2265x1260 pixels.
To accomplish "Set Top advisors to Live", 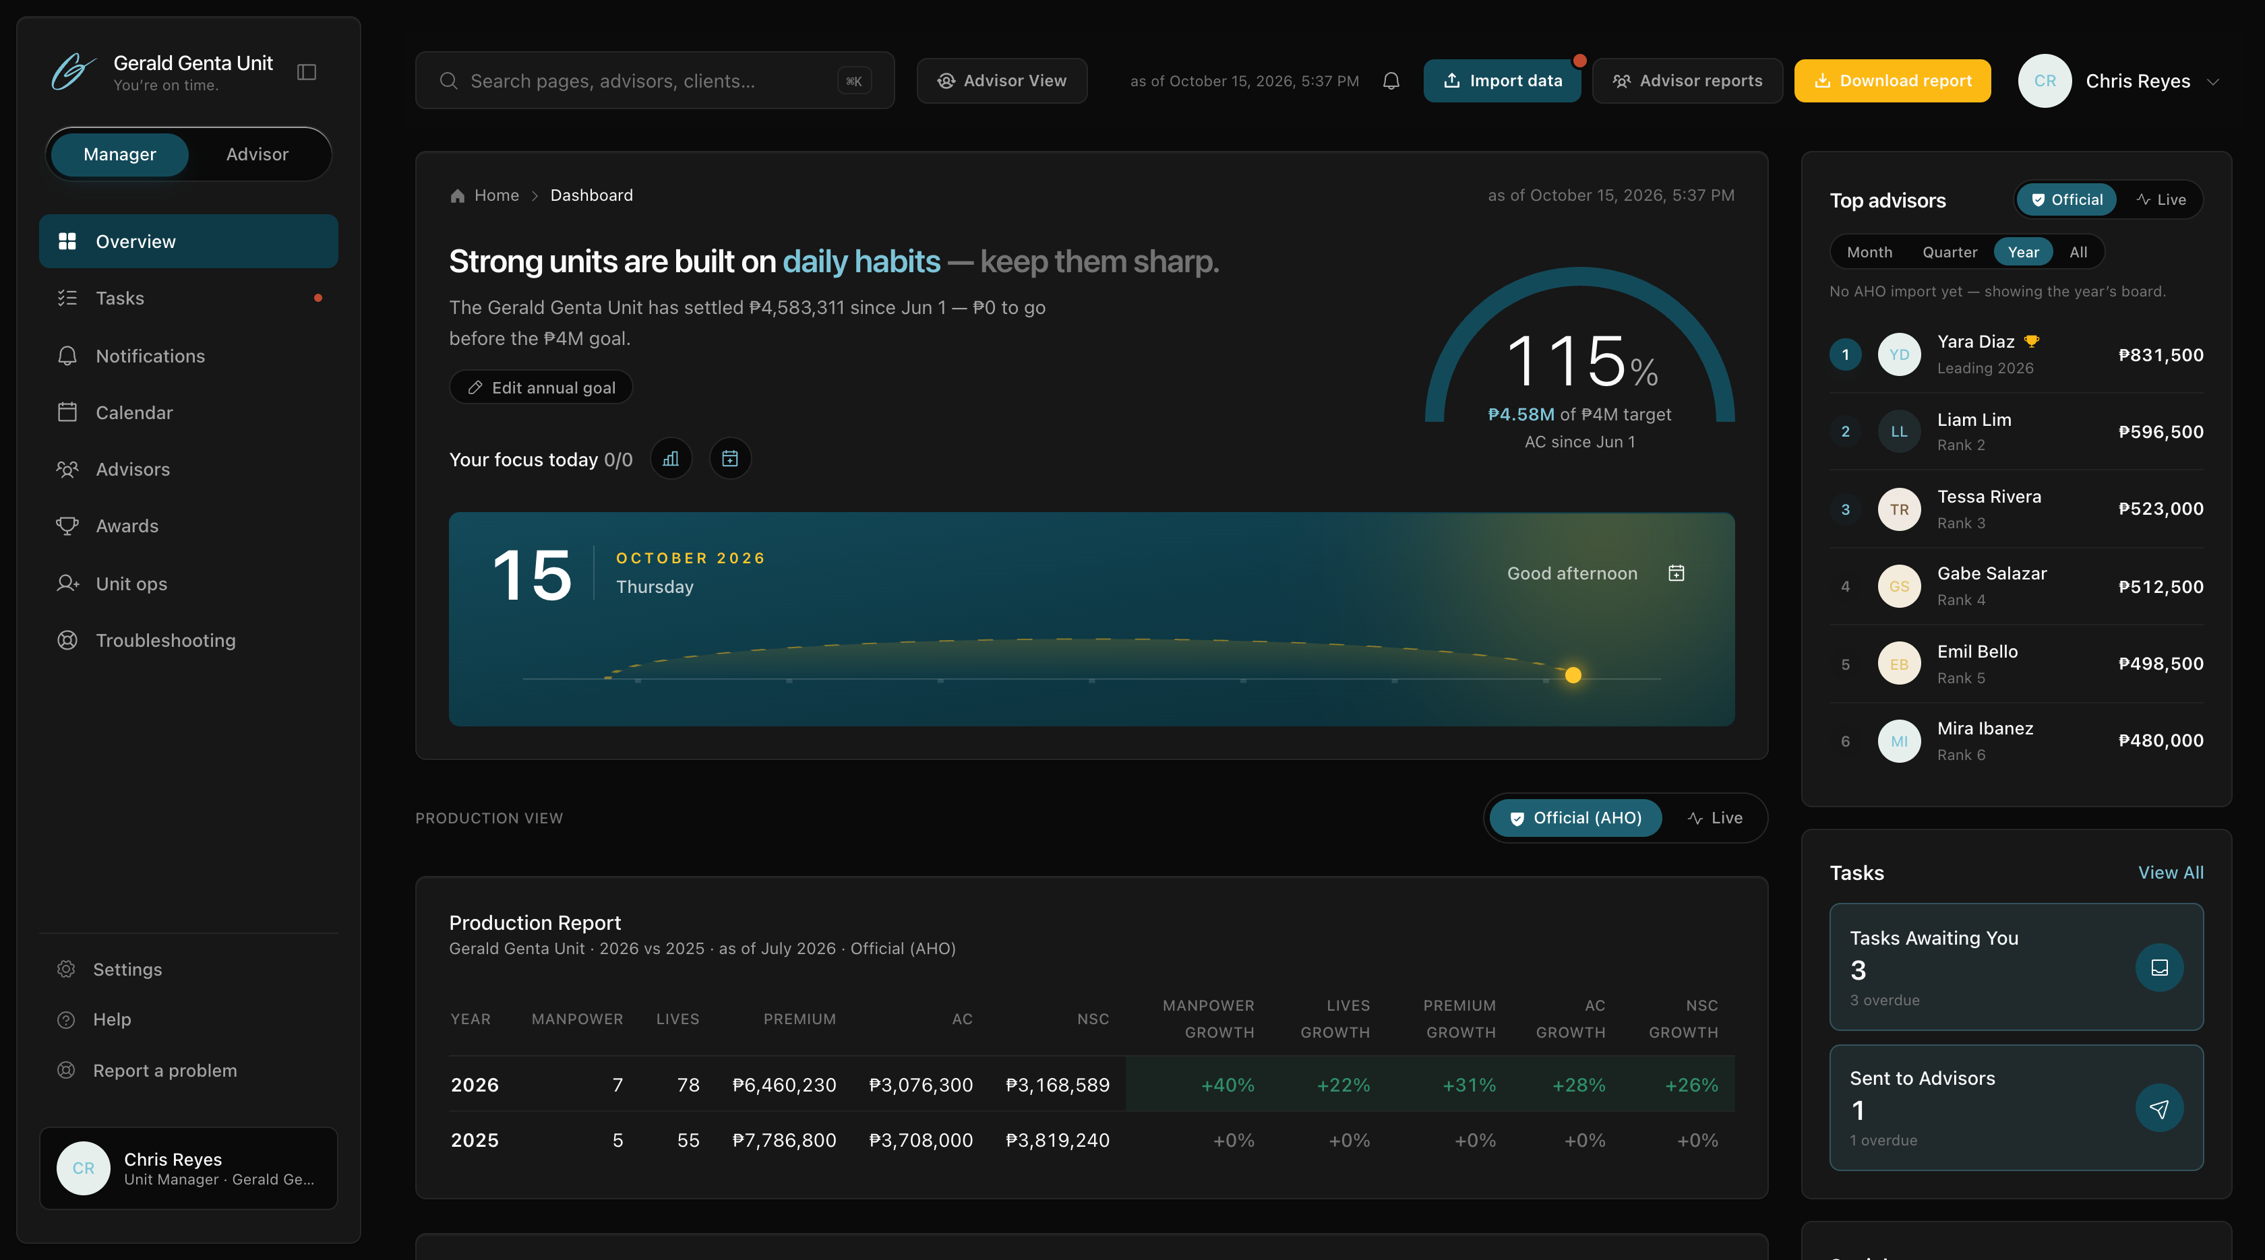I will click(x=2161, y=199).
